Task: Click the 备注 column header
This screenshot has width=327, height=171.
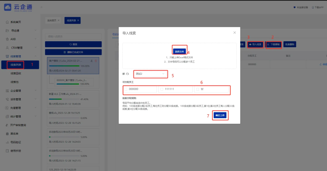Action: point(288,56)
